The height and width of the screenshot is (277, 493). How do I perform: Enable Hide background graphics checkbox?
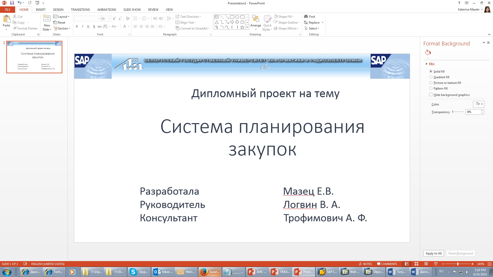tap(431, 95)
